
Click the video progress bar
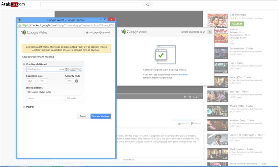[160, 93]
